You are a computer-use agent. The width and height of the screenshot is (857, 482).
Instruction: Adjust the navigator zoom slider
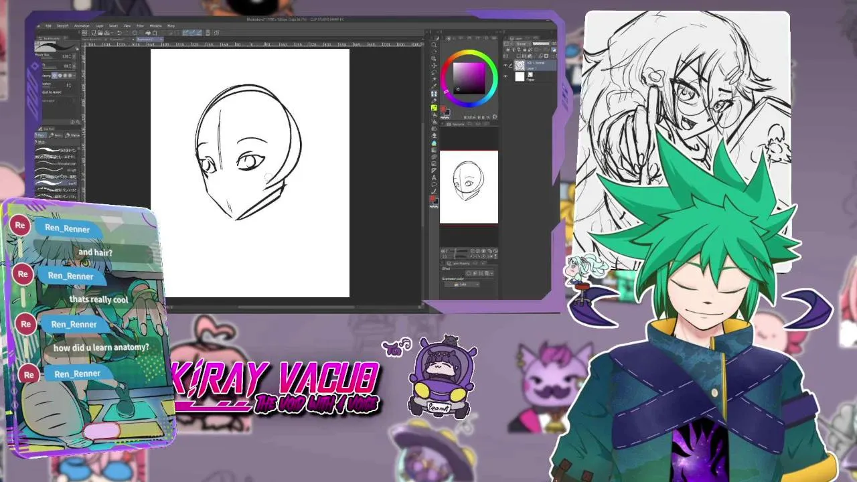[x=461, y=250]
